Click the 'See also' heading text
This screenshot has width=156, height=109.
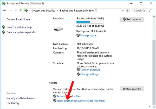click(x=11, y=93)
